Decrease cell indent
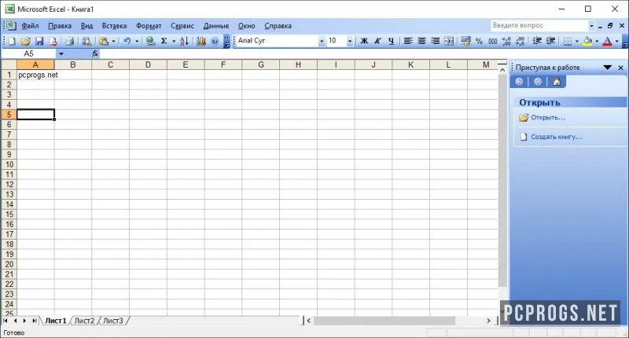Screen dimensions: 629x338 537,41
